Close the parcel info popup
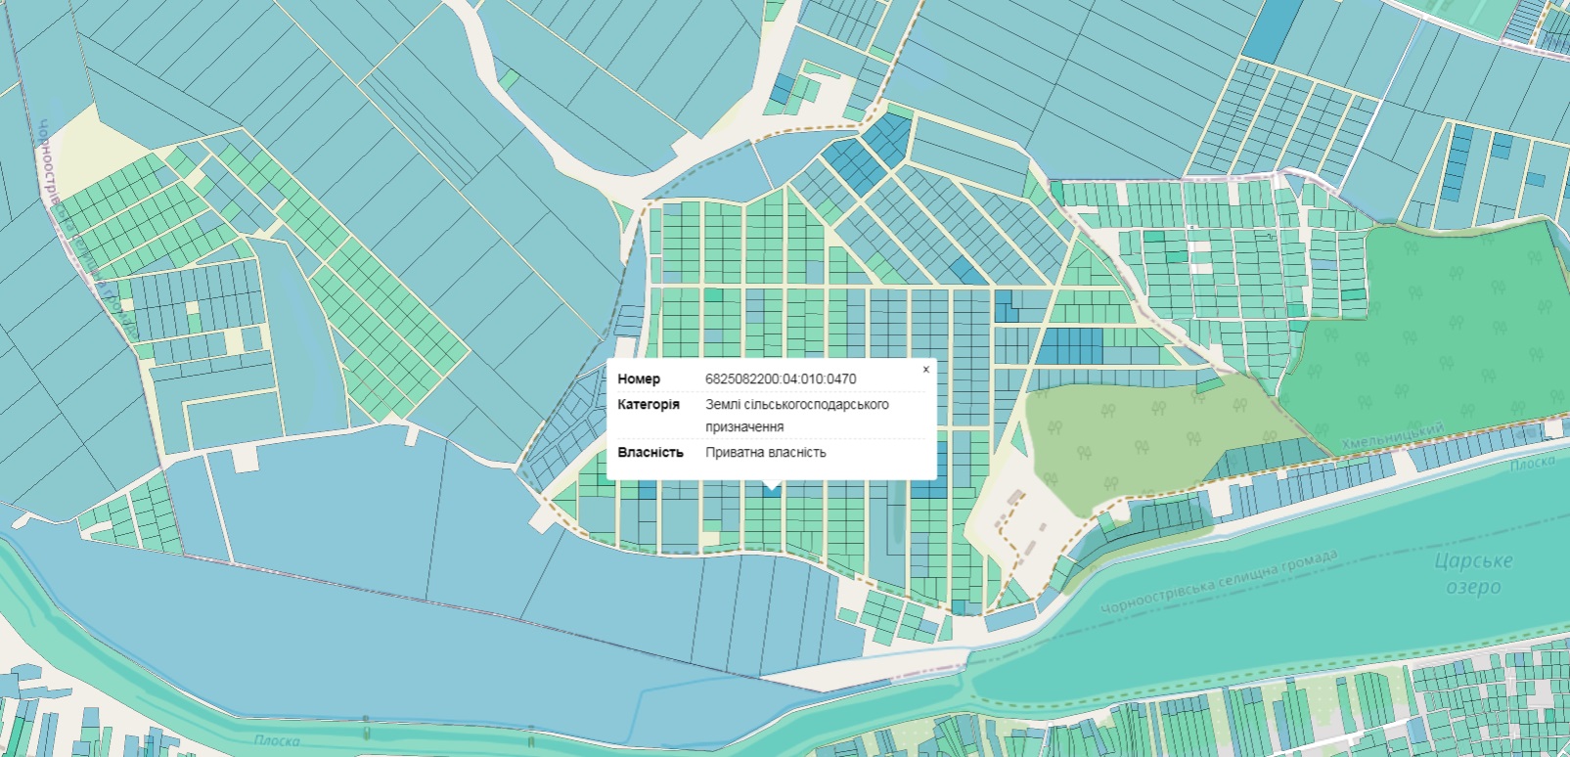The width and height of the screenshot is (1570, 757). tap(925, 370)
